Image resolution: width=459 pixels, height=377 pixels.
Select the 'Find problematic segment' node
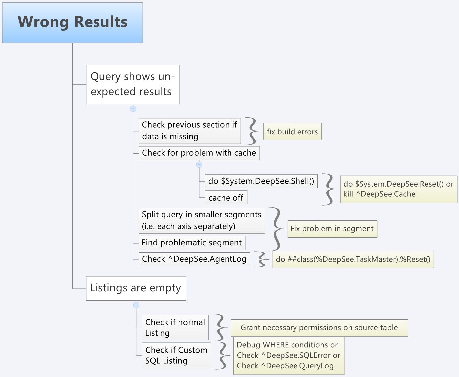click(x=192, y=243)
